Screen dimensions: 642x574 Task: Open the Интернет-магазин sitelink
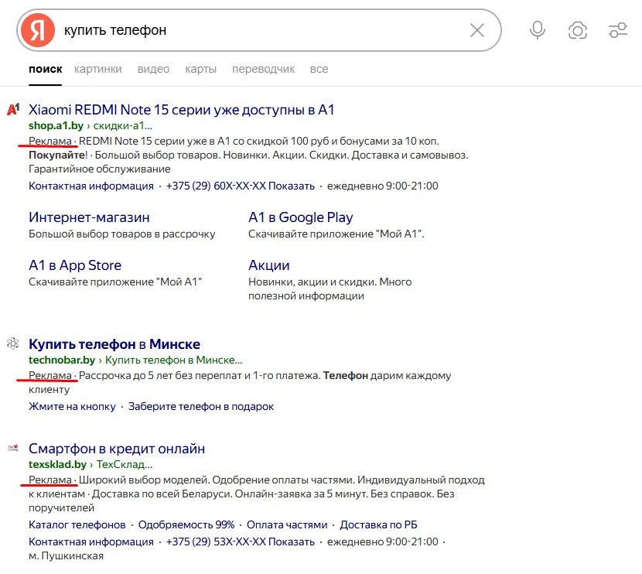(x=89, y=217)
